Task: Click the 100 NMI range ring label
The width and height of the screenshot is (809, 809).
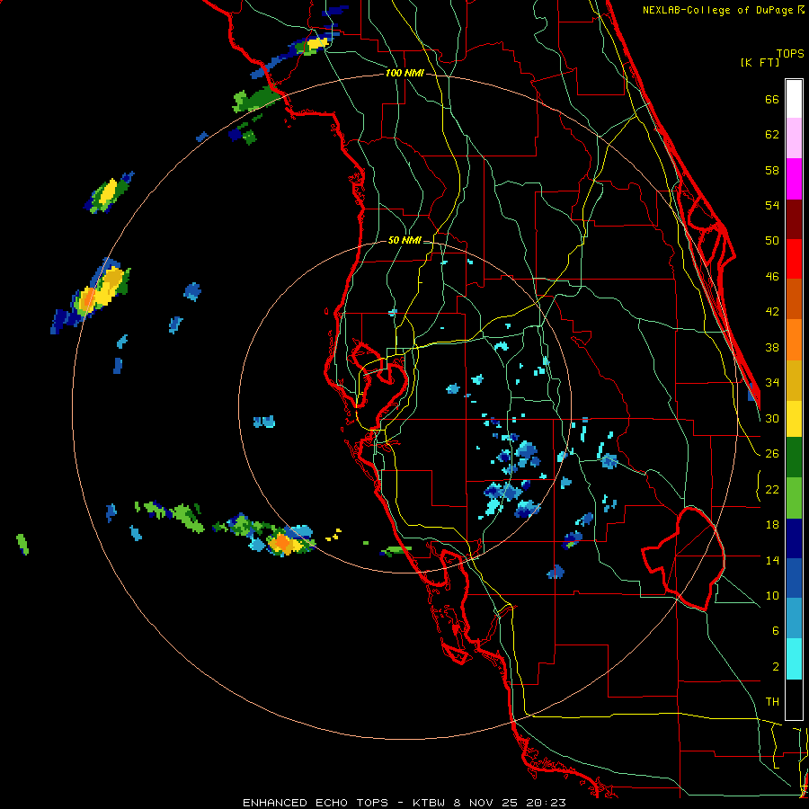Action: coord(404,74)
